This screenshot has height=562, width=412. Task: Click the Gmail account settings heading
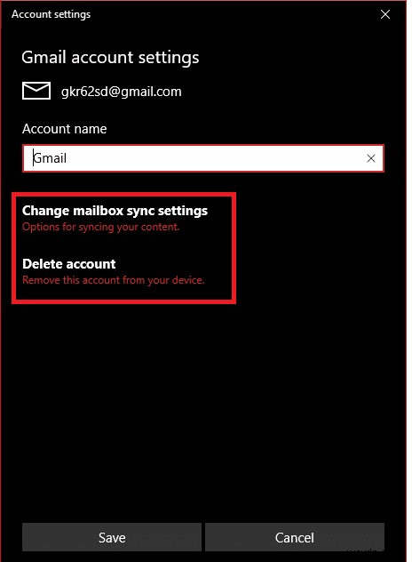coord(110,58)
